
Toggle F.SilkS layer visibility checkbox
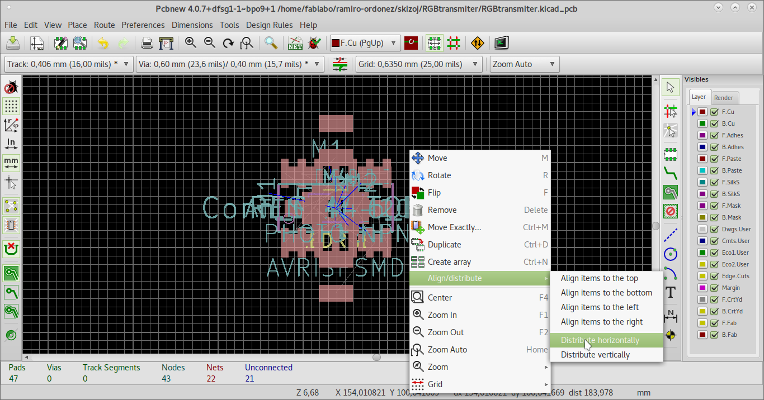[714, 182]
